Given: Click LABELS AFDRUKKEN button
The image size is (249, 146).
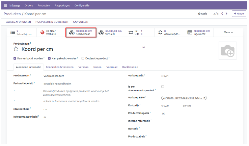Looking at the screenshot, I should [18, 22].
